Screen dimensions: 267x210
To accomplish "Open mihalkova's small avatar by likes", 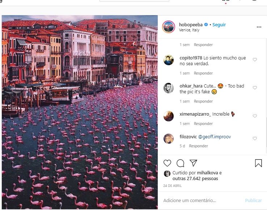I will pyautogui.click(x=167, y=174).
